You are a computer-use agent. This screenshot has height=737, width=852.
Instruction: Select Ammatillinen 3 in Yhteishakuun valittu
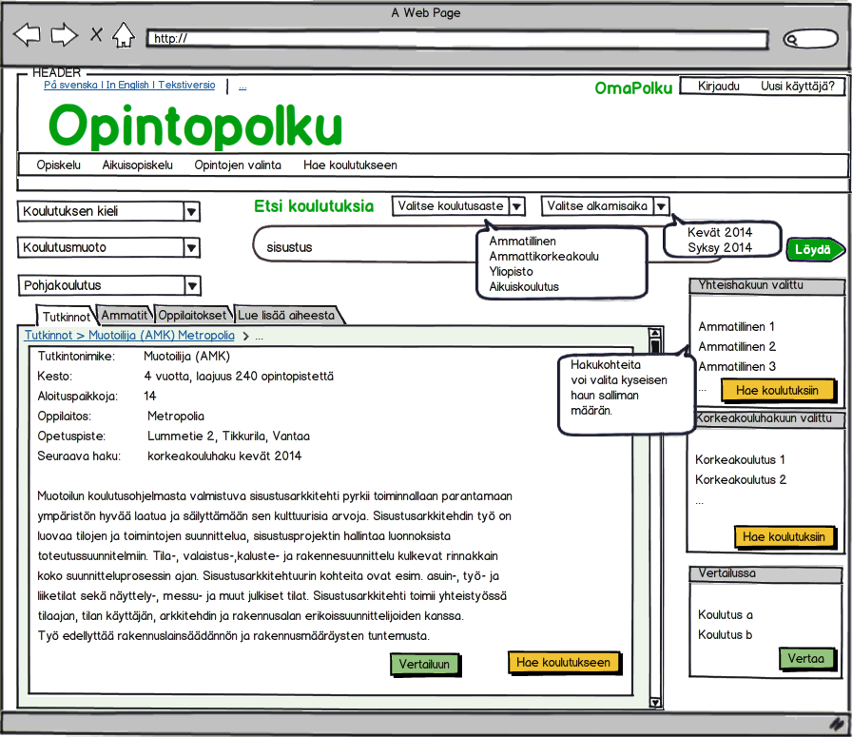coord(737,367)
